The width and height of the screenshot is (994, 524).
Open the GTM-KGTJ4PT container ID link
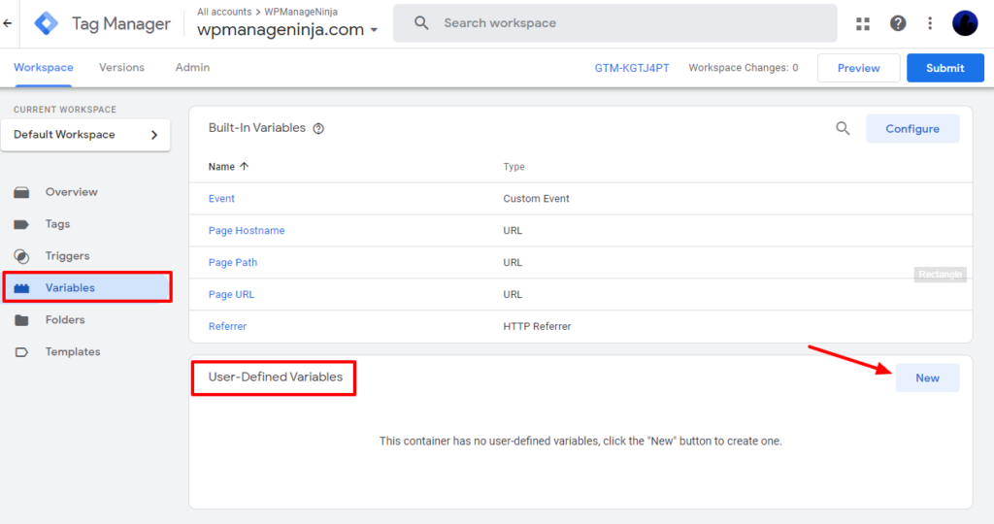click(631, 68)
